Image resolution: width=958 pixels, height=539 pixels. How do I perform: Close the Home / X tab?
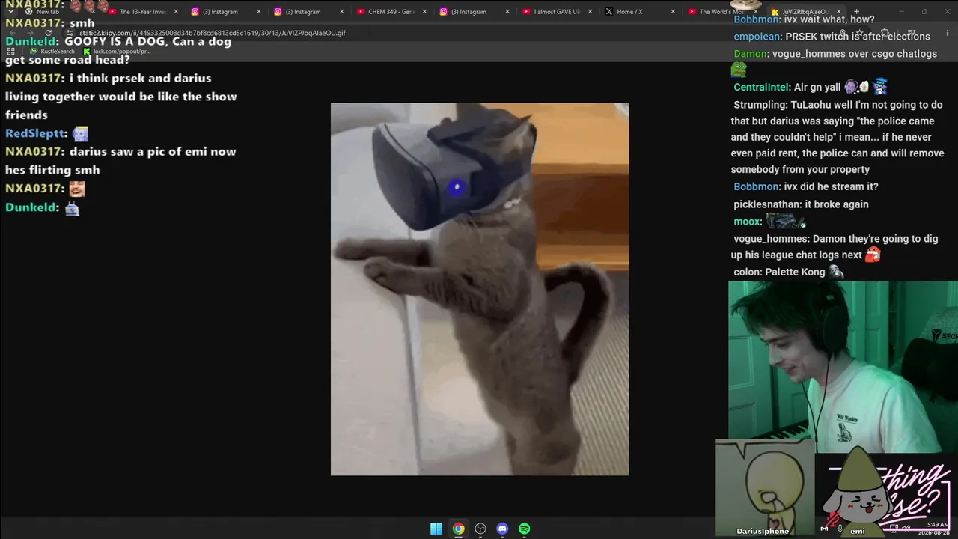[x=673, y=12]
